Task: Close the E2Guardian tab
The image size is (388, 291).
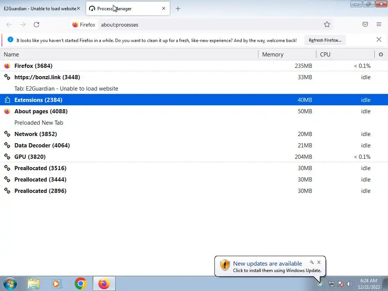Action: [x=78, y=8]
